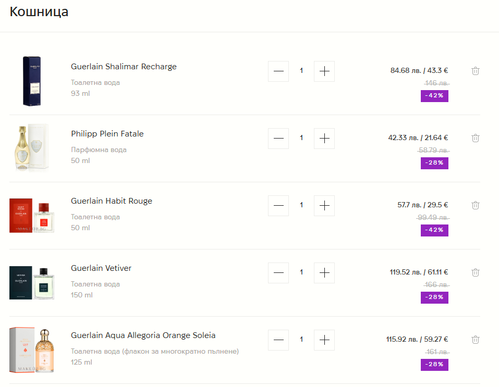
Task: Open Philipp Plein Fatale product page
Action: point(107,134)
